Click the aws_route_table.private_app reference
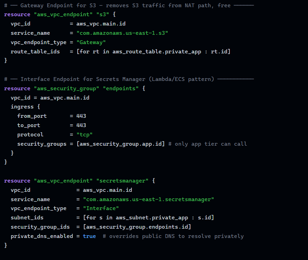Viewport: 308px width, 260px height. 157,52
